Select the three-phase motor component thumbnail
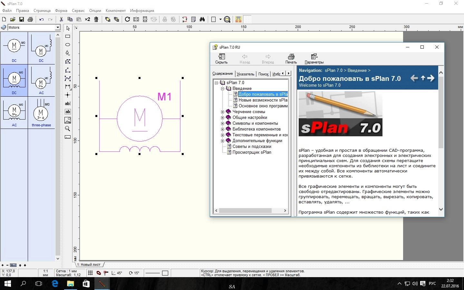This screenshot has width=464, height=290. [41, 113]
